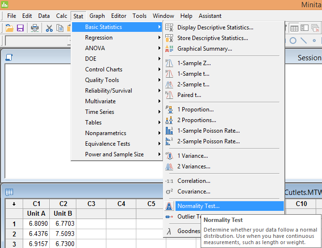The width and height of the screenshot is (322, 248).
Task: Open the File menu
Action: click(x=12, y=16)
